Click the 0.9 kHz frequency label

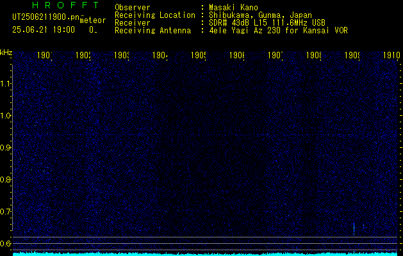coord(6,148)
